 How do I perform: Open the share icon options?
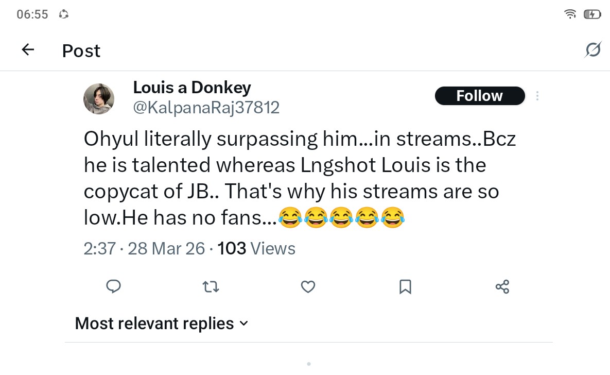click(x=502, y=287)
